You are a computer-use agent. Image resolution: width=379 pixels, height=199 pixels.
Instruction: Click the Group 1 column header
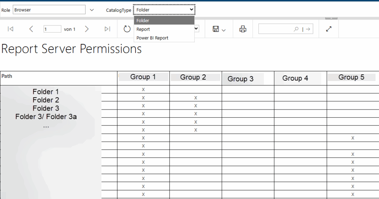[143, 77]
